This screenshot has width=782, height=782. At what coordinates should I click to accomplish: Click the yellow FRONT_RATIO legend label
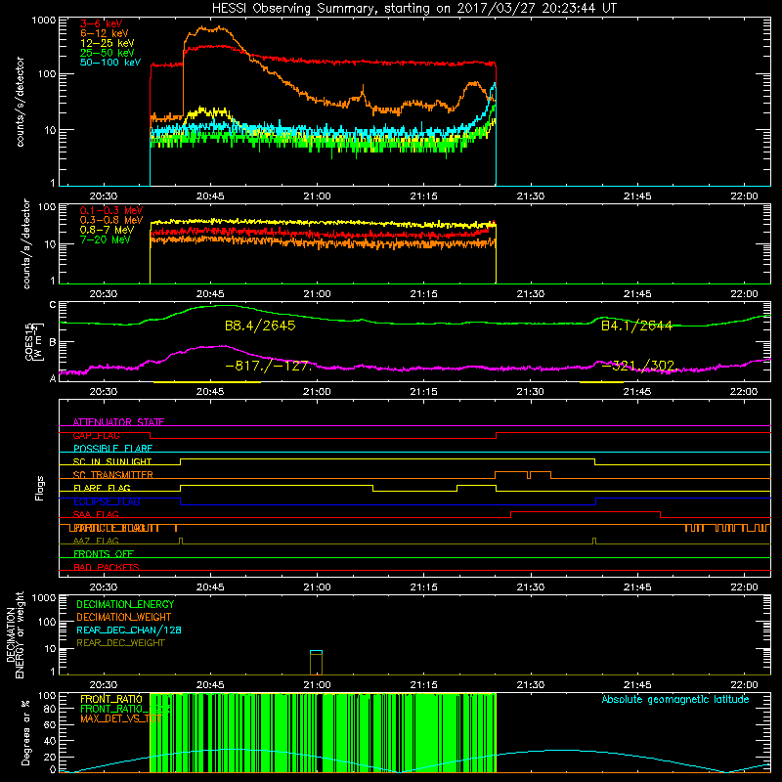(111, 699)
